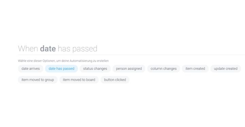The image size is (245, 127).
Task: Click the 'item created' trigger chip
Action: [195, 68]
